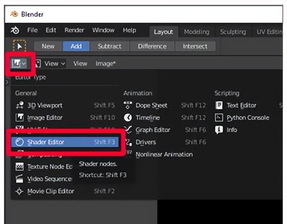Choose Shader Editor entry
Viewport: 287px width, 224px height.
click(x=65, y=142)
